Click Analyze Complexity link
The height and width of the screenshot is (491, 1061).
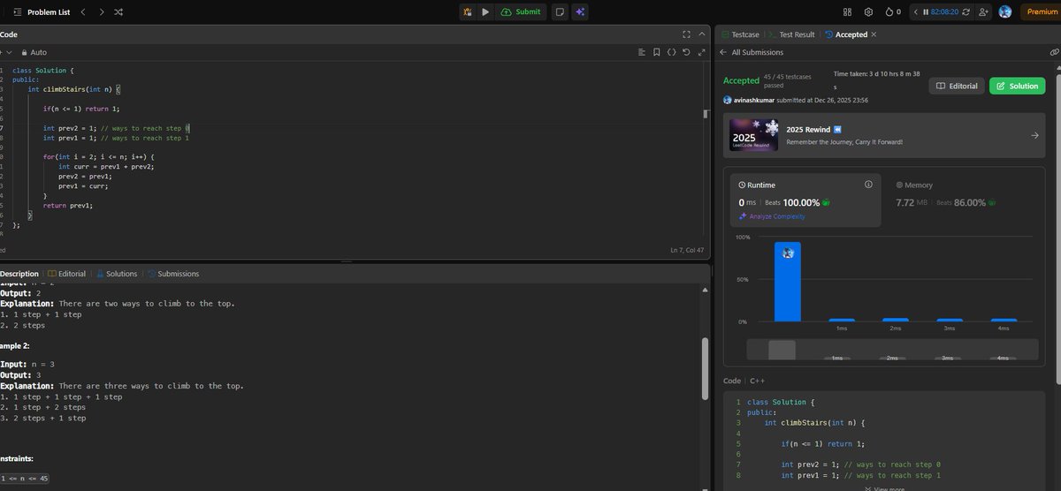pyautogui.click(x=771, y=216)
